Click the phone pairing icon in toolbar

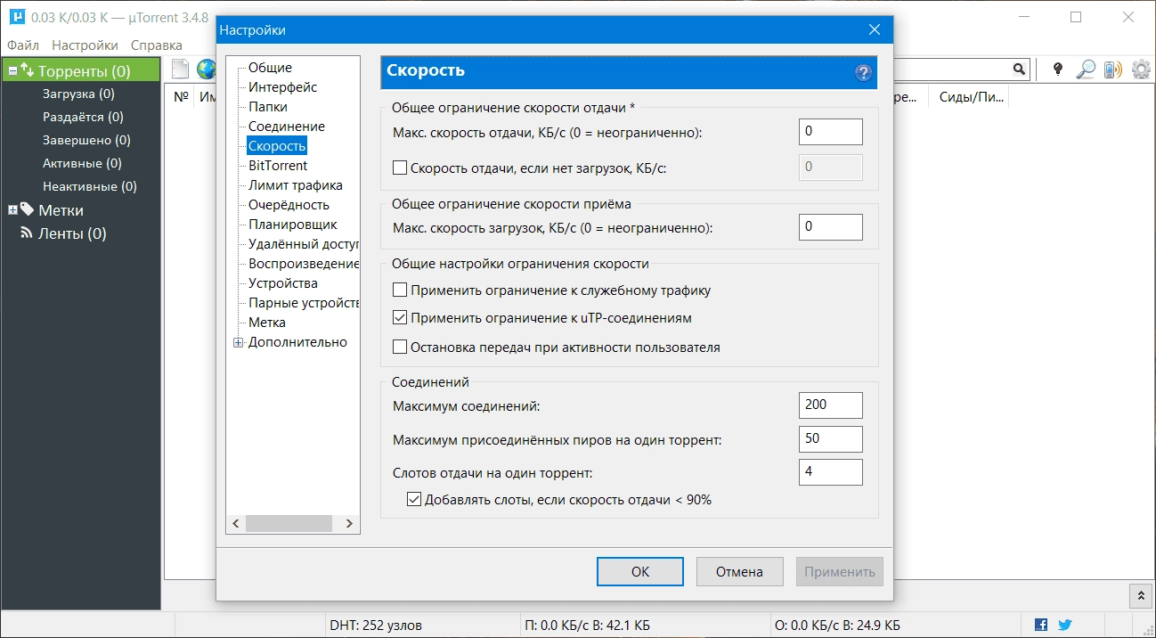(1113, 67)
